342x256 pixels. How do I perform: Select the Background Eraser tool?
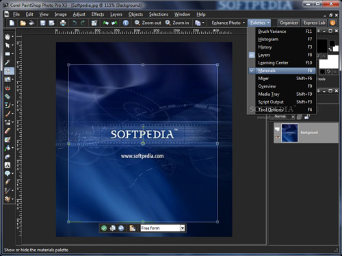point(8,140)
